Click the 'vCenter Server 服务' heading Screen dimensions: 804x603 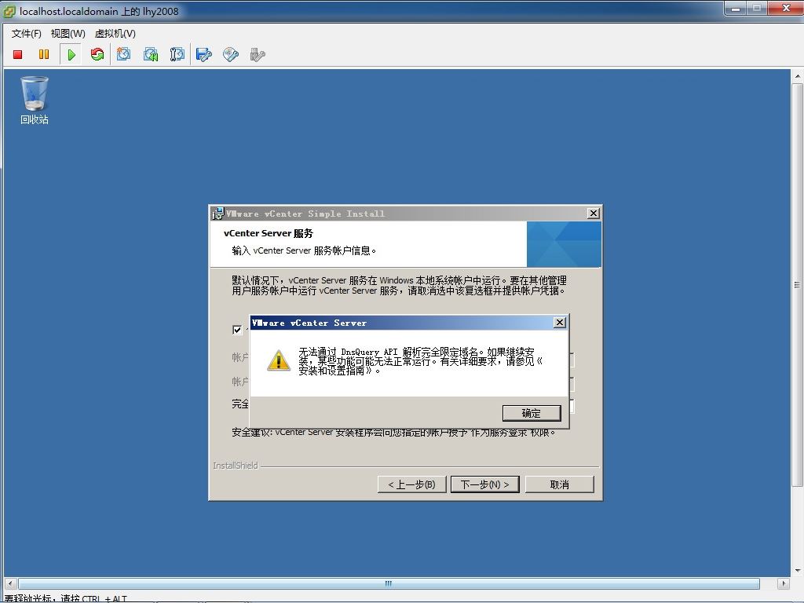269,233
